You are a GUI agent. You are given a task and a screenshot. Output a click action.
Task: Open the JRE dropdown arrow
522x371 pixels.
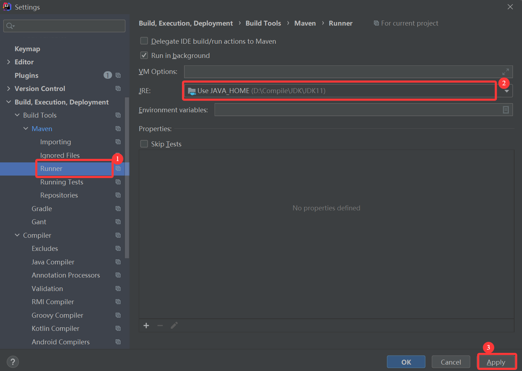pos(507,91)
